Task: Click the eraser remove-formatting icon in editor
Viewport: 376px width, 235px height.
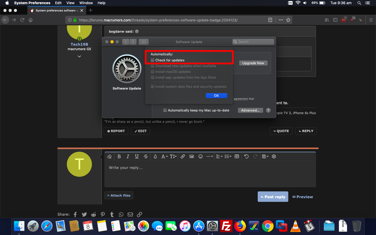Action: [x=109, y=156]
